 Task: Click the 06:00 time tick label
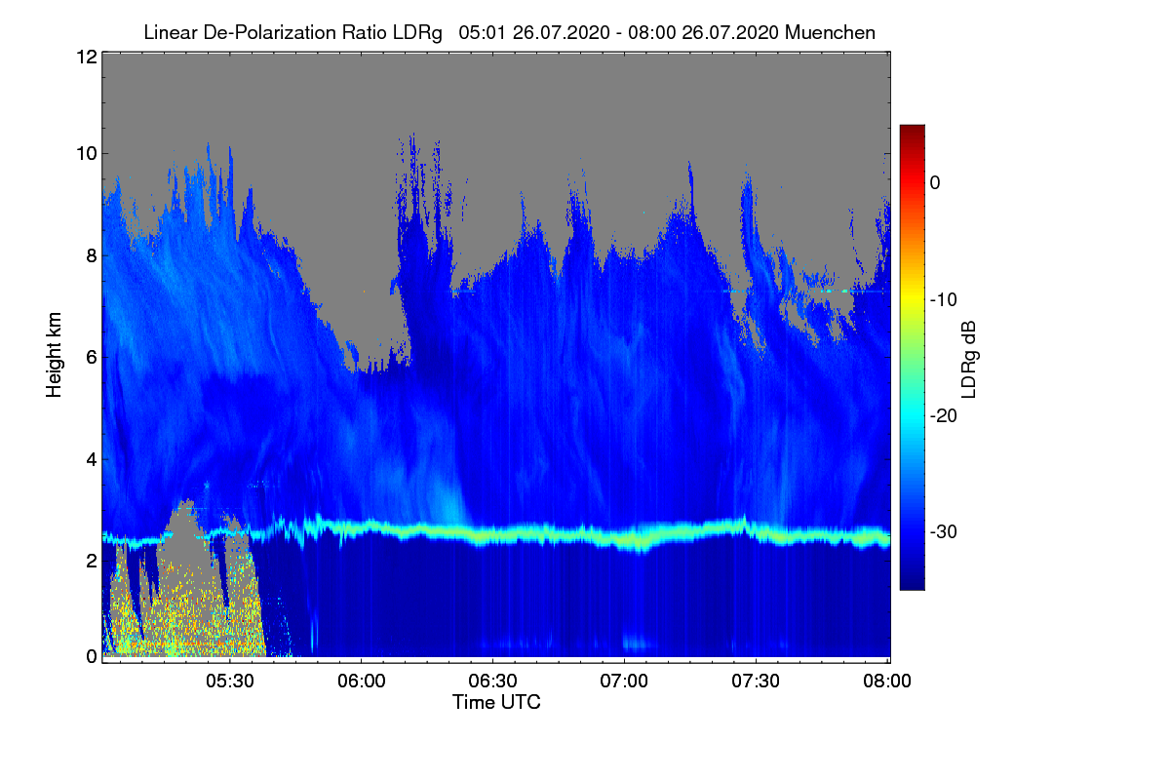point(361,682)
